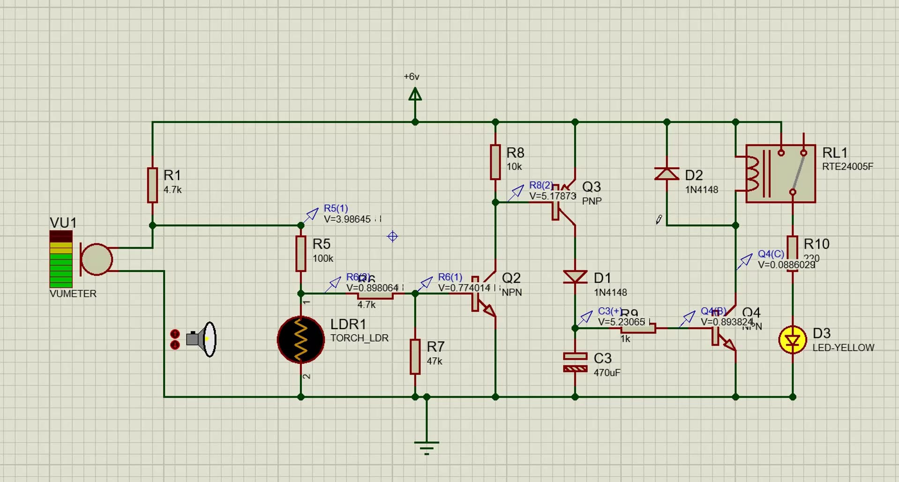The image size is (899, 482).
Task: Click the V=0.774014 probe reading
Action: click(464, 288)
